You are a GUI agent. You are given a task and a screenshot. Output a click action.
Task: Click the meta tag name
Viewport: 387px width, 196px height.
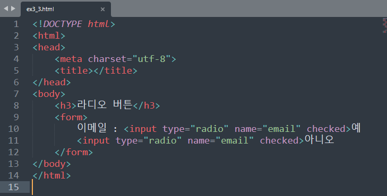click(71, 59)
